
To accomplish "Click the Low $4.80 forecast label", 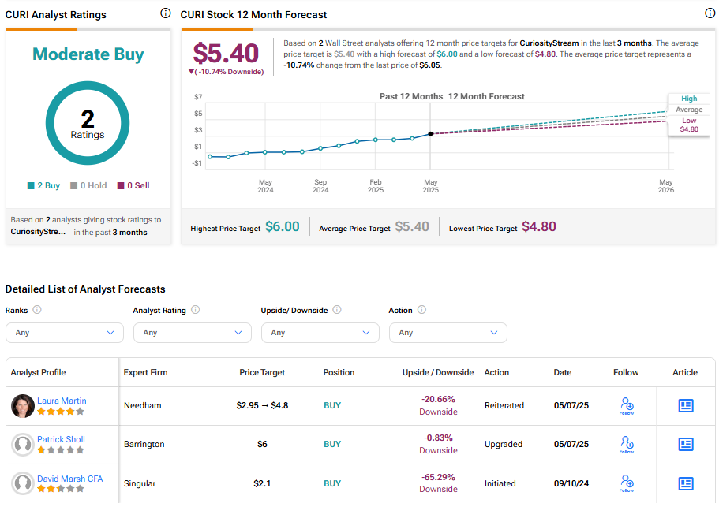I will click(x=689, y=125).
